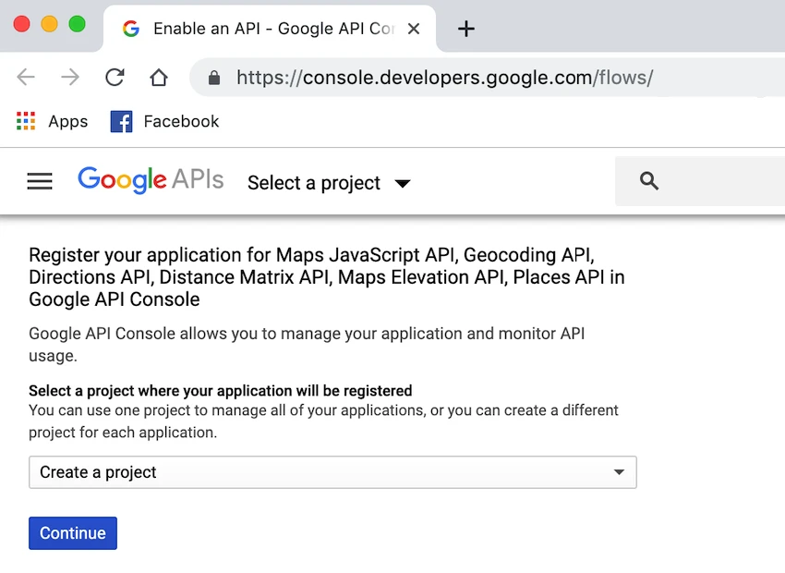
Task: Click the browser forward arrow
Action: pos(70,77)
